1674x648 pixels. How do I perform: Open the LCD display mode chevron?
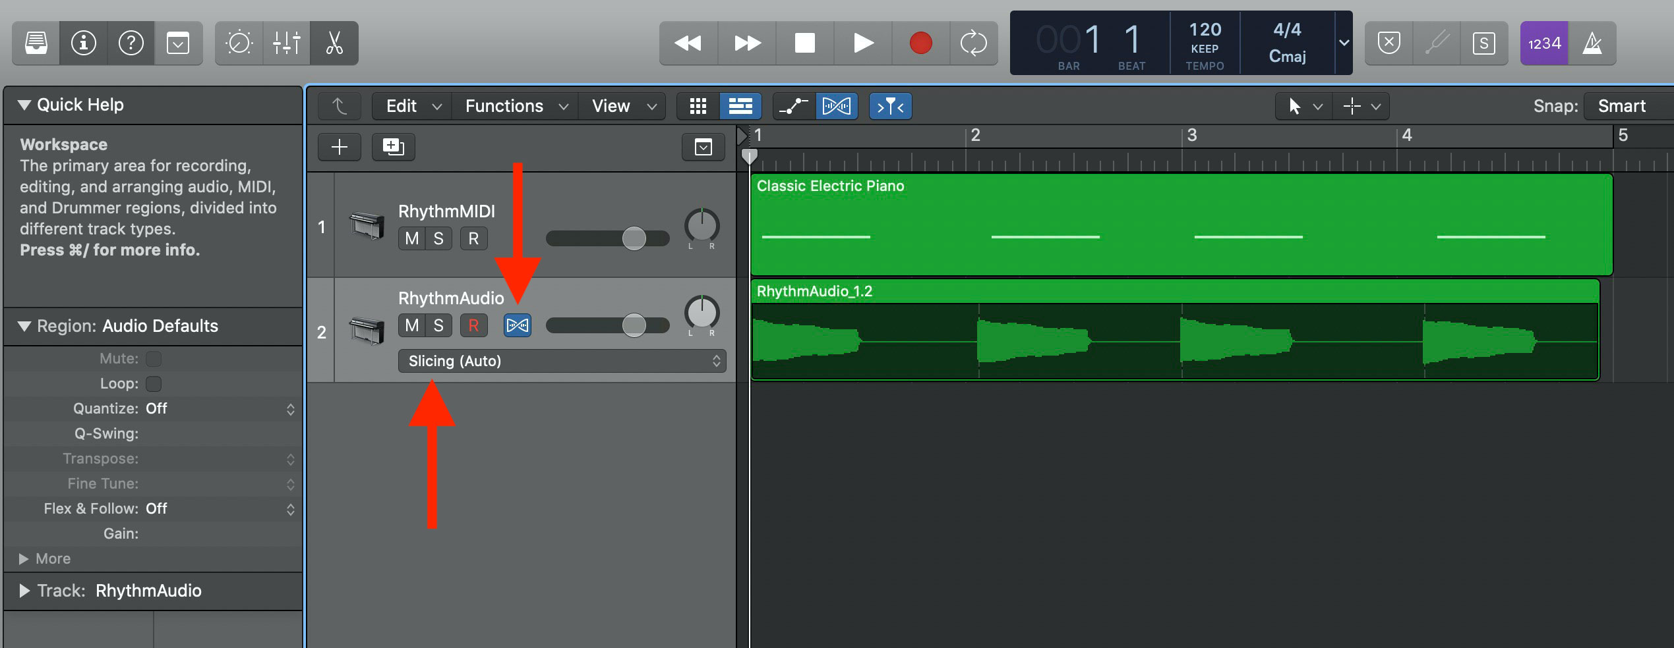pos(1344,43)
